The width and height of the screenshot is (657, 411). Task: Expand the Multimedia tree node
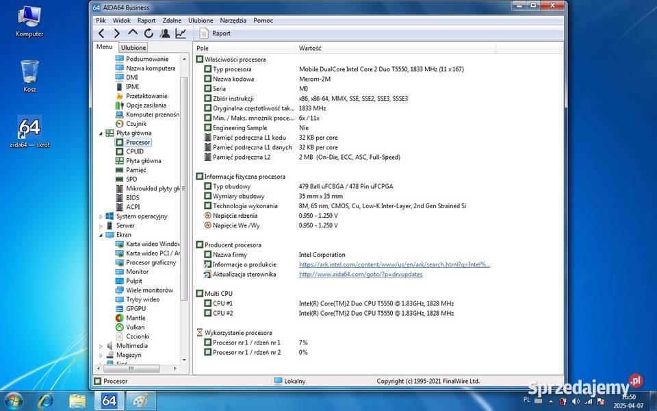[x=101, y=346]
